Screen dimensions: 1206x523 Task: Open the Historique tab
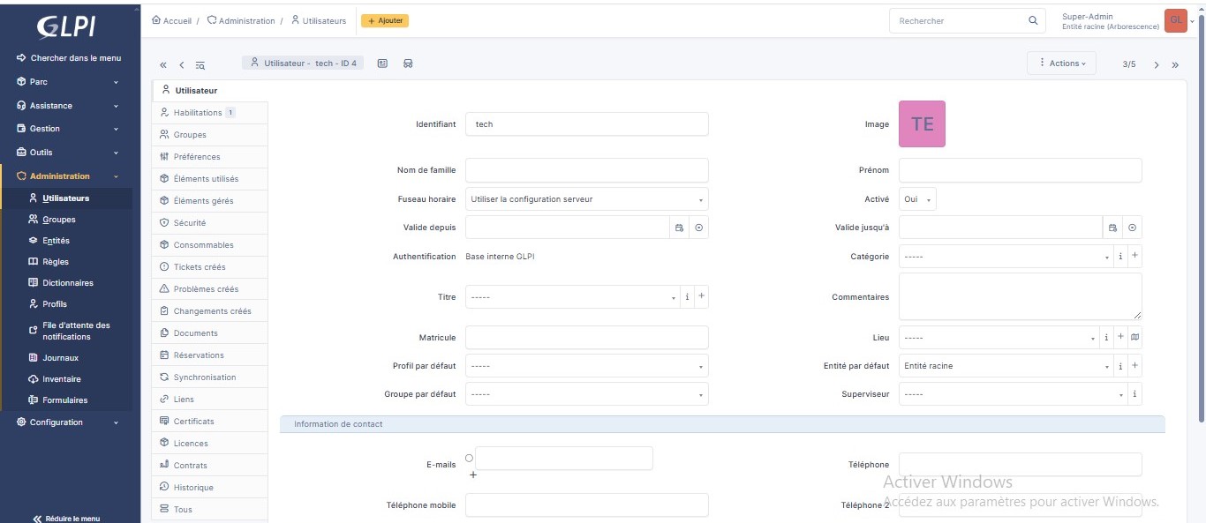pyautogui.click(x=209, y=488)
